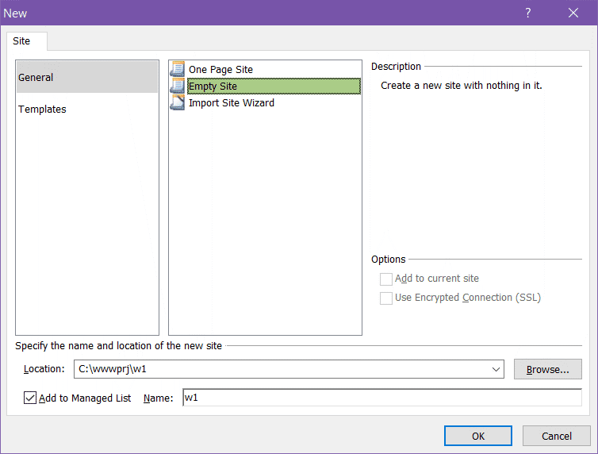Uncheck Add to Managed List checkbox
This screenshot has width=598, height=454.
(30, 398)
